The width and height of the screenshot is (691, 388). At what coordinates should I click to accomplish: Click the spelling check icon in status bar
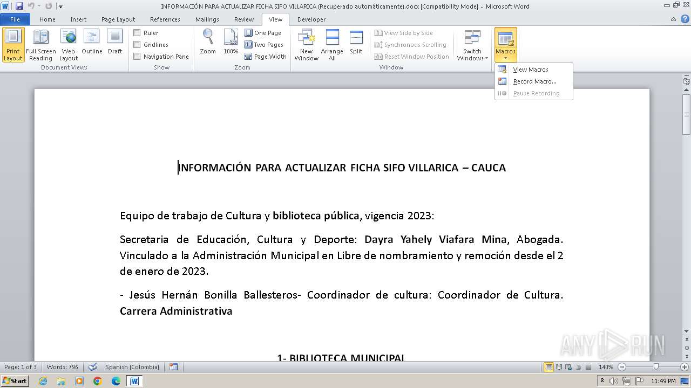(x=93, y=367)
